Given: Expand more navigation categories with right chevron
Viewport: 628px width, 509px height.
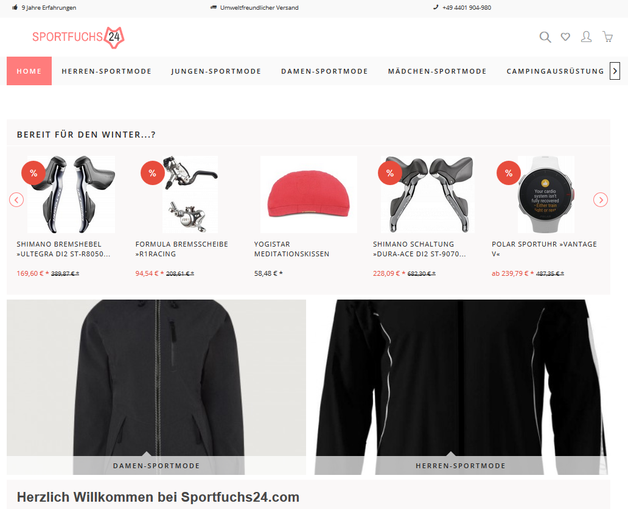Looking at the screenshot, I should (615, 71).
